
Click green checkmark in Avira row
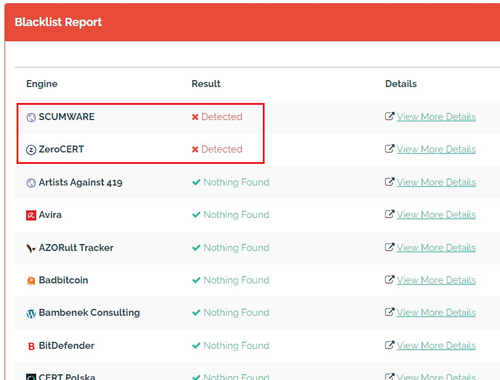196,215
